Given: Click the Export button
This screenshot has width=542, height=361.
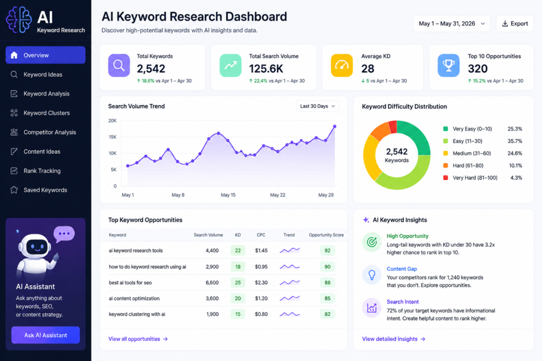Looking at the screenshot, I should [x=514, y=23].
